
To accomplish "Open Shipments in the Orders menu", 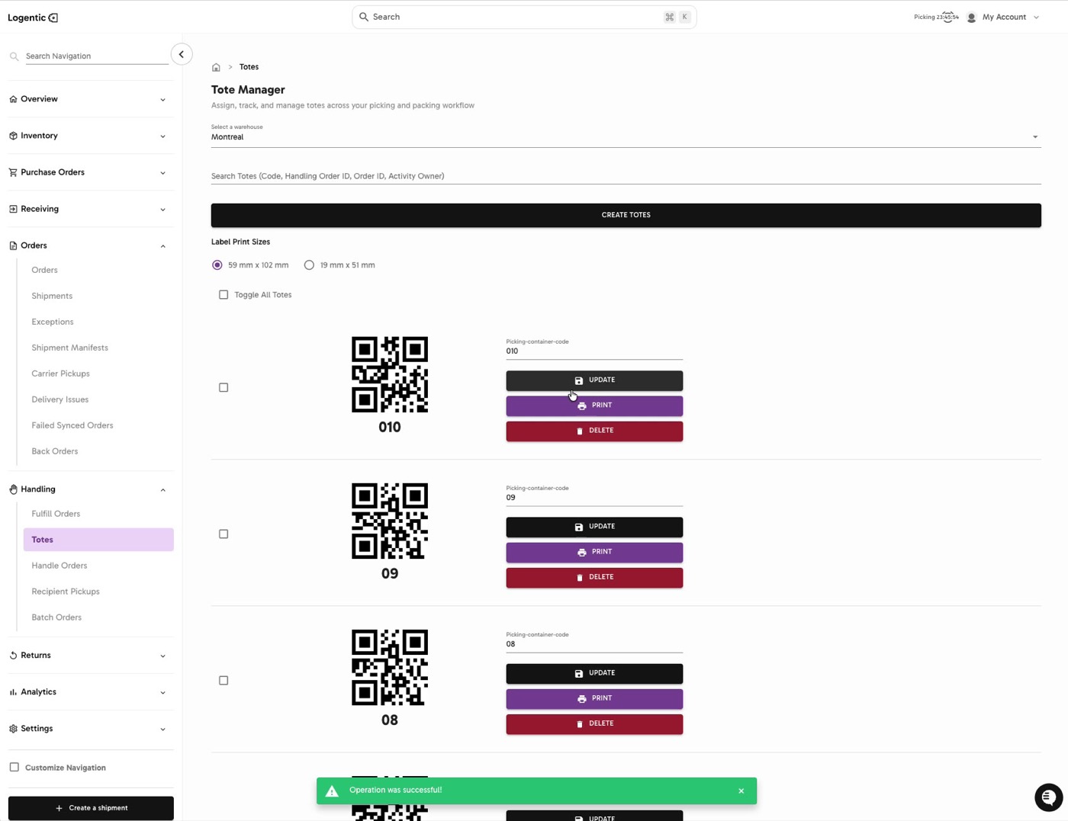I will [52, 296].
